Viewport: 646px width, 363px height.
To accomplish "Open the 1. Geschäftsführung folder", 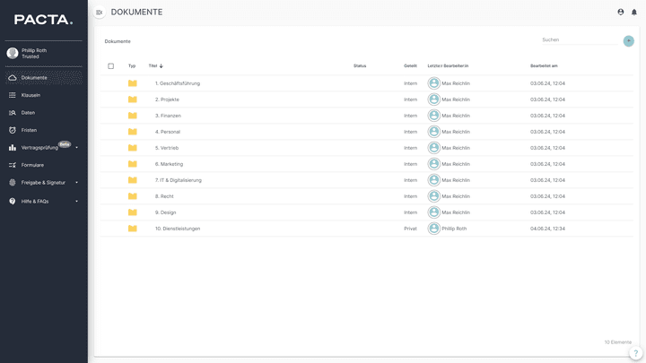I will click(x=178, y=83).
